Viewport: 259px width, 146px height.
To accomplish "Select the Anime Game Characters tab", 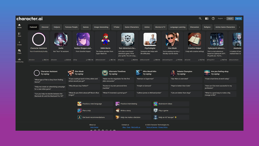I will (x=225, y=27).
